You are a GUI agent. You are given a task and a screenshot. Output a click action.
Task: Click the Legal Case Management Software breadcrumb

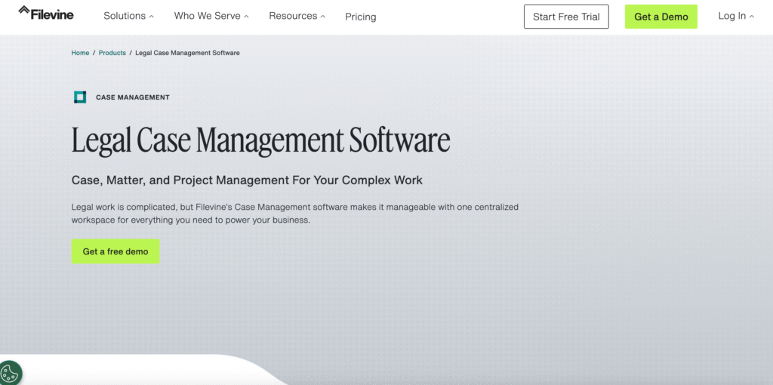pyautogui.click(x=187, y=53)
